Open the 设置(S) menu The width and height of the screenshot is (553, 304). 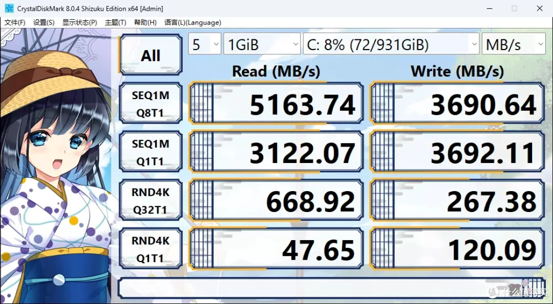point(44,22)
